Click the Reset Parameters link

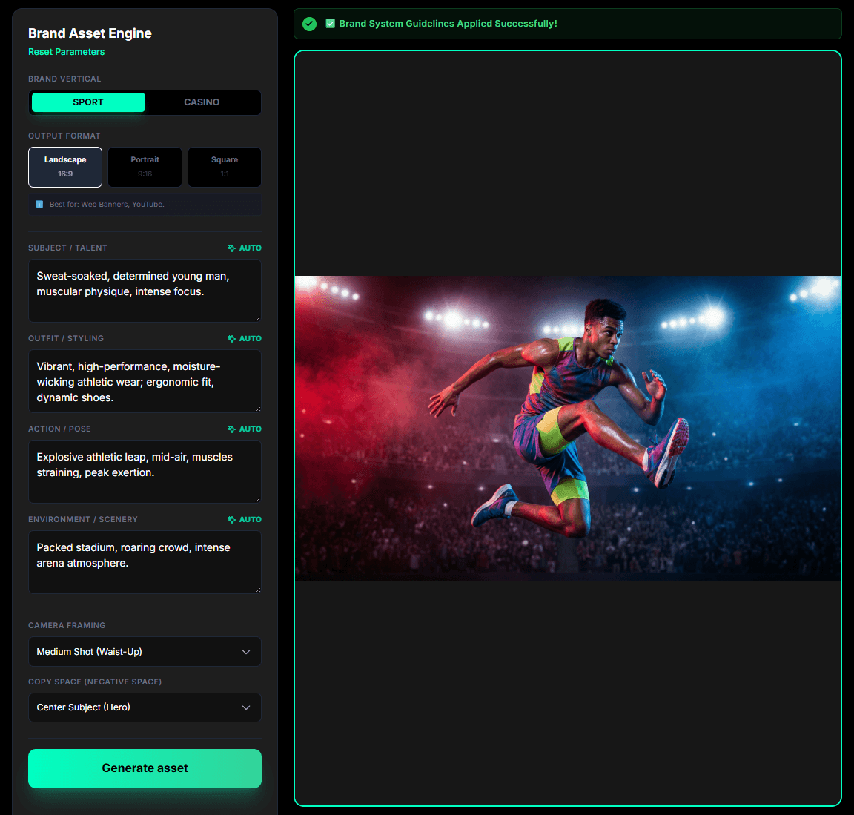(x=66, y=52)
